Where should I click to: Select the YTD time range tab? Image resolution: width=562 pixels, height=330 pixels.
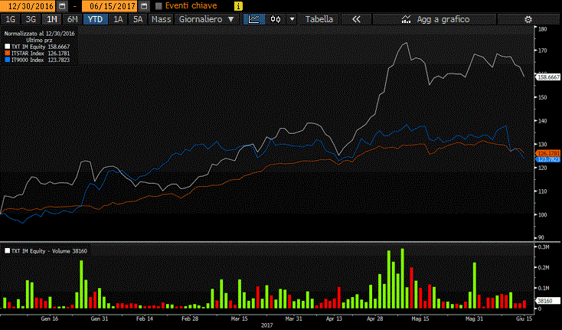pyautogui.click(x=94, y=18)
